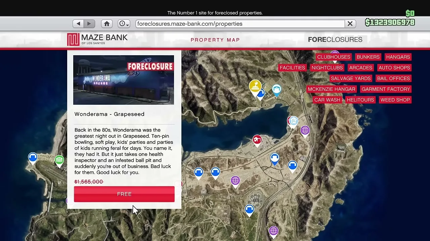Viewport: 430px width, 241px height.
Task: Click the FREE purchase button
Action: point(124,194)
